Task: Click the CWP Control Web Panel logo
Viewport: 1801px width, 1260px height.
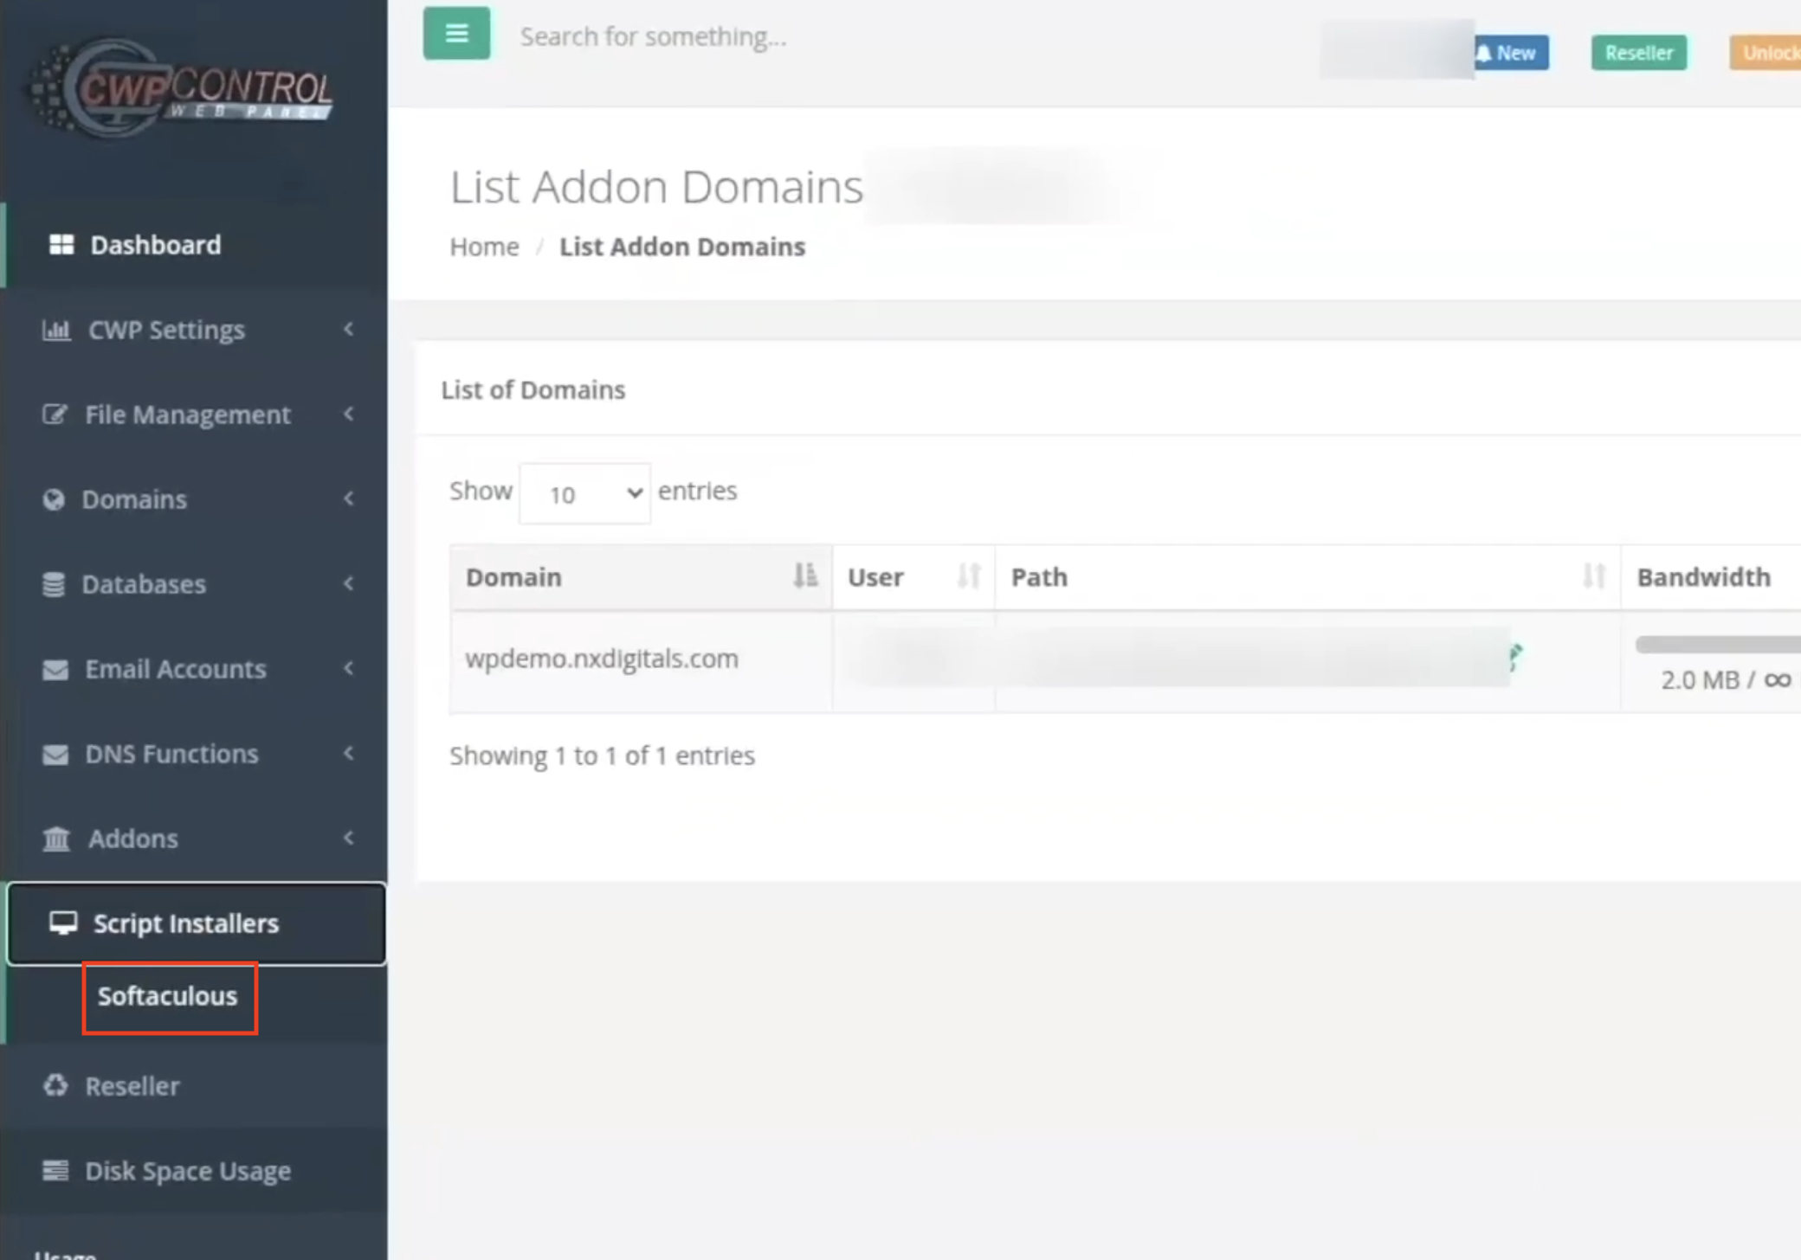Action: [180, 88]
